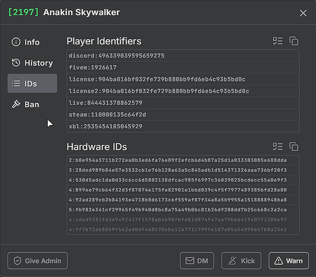Viewport: 316px width, 277px height.
Task: Select the discord identifier row
Action: [x=183, y=56]
